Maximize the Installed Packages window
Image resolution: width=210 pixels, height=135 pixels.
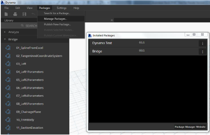(194, 35)
